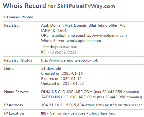The width and height of the screenshot is (144, 117).
Task: Open the 28,443,058 domains link for DINA nameserver
Action: 120,92
